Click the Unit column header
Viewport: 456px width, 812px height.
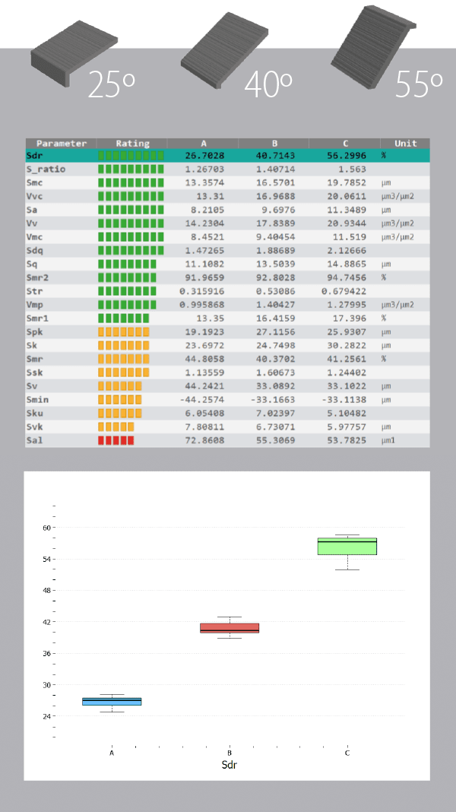coord(405,143)
